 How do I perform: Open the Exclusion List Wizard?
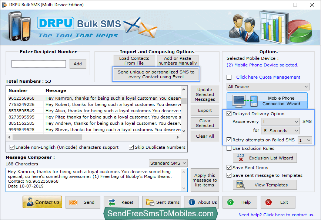pos(265,158)
